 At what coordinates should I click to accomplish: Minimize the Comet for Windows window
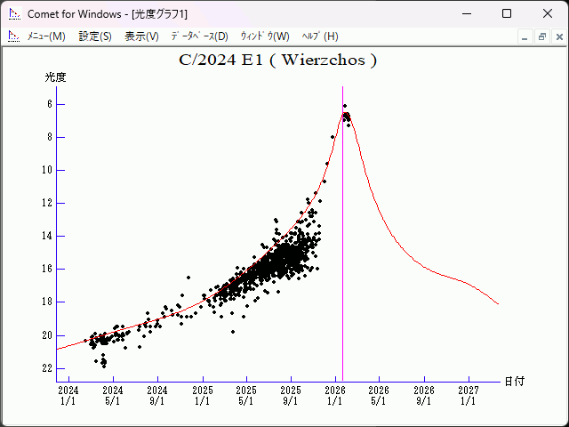[x=466, y=14]
